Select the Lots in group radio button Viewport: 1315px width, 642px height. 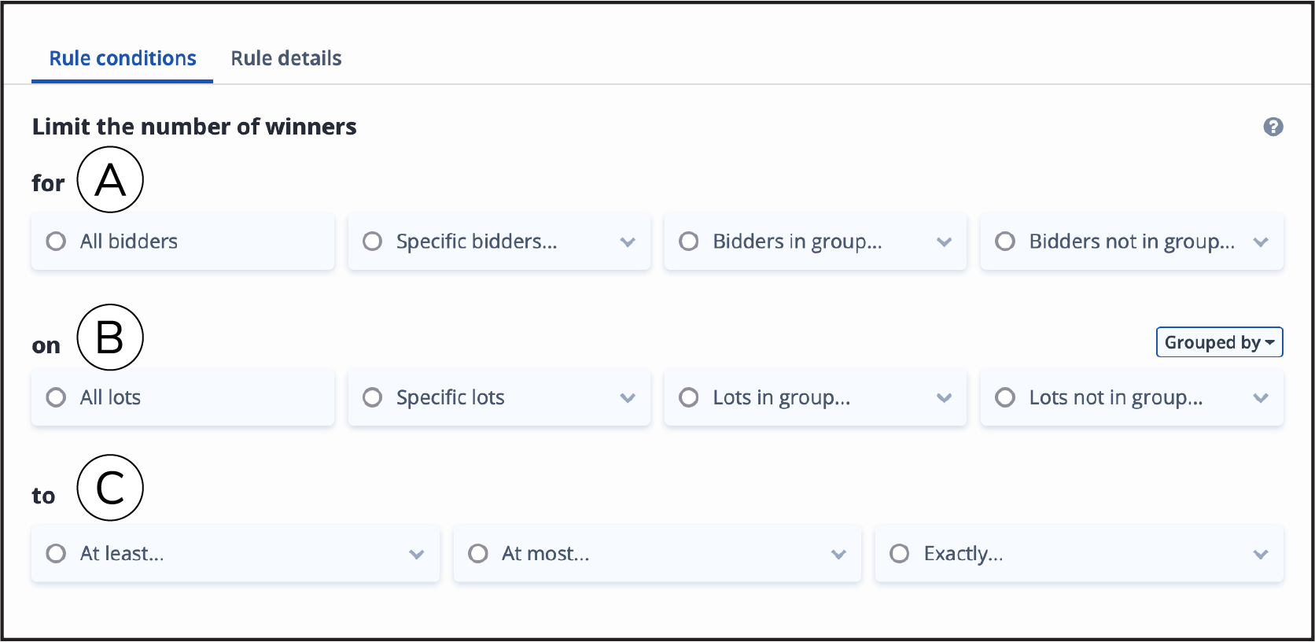click(x=689, y=397)
